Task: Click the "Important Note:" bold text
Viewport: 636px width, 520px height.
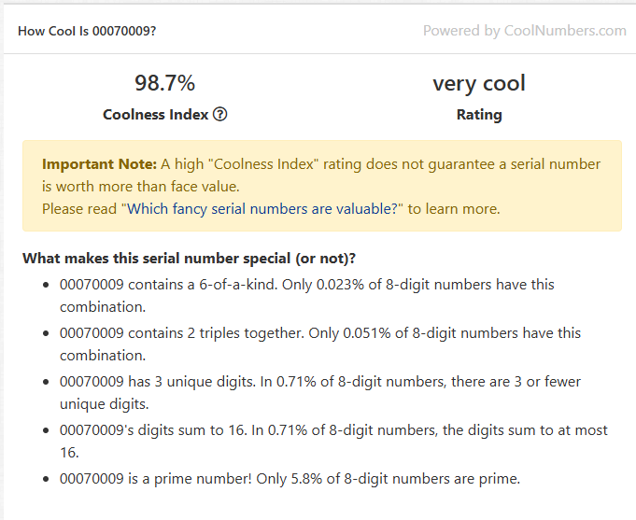Action: tap(99, 164)
